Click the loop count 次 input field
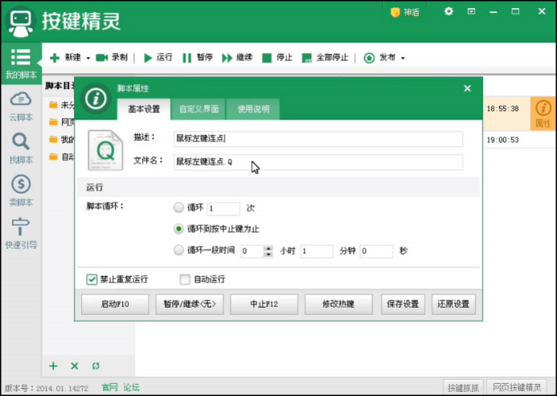 click(223, 209)
